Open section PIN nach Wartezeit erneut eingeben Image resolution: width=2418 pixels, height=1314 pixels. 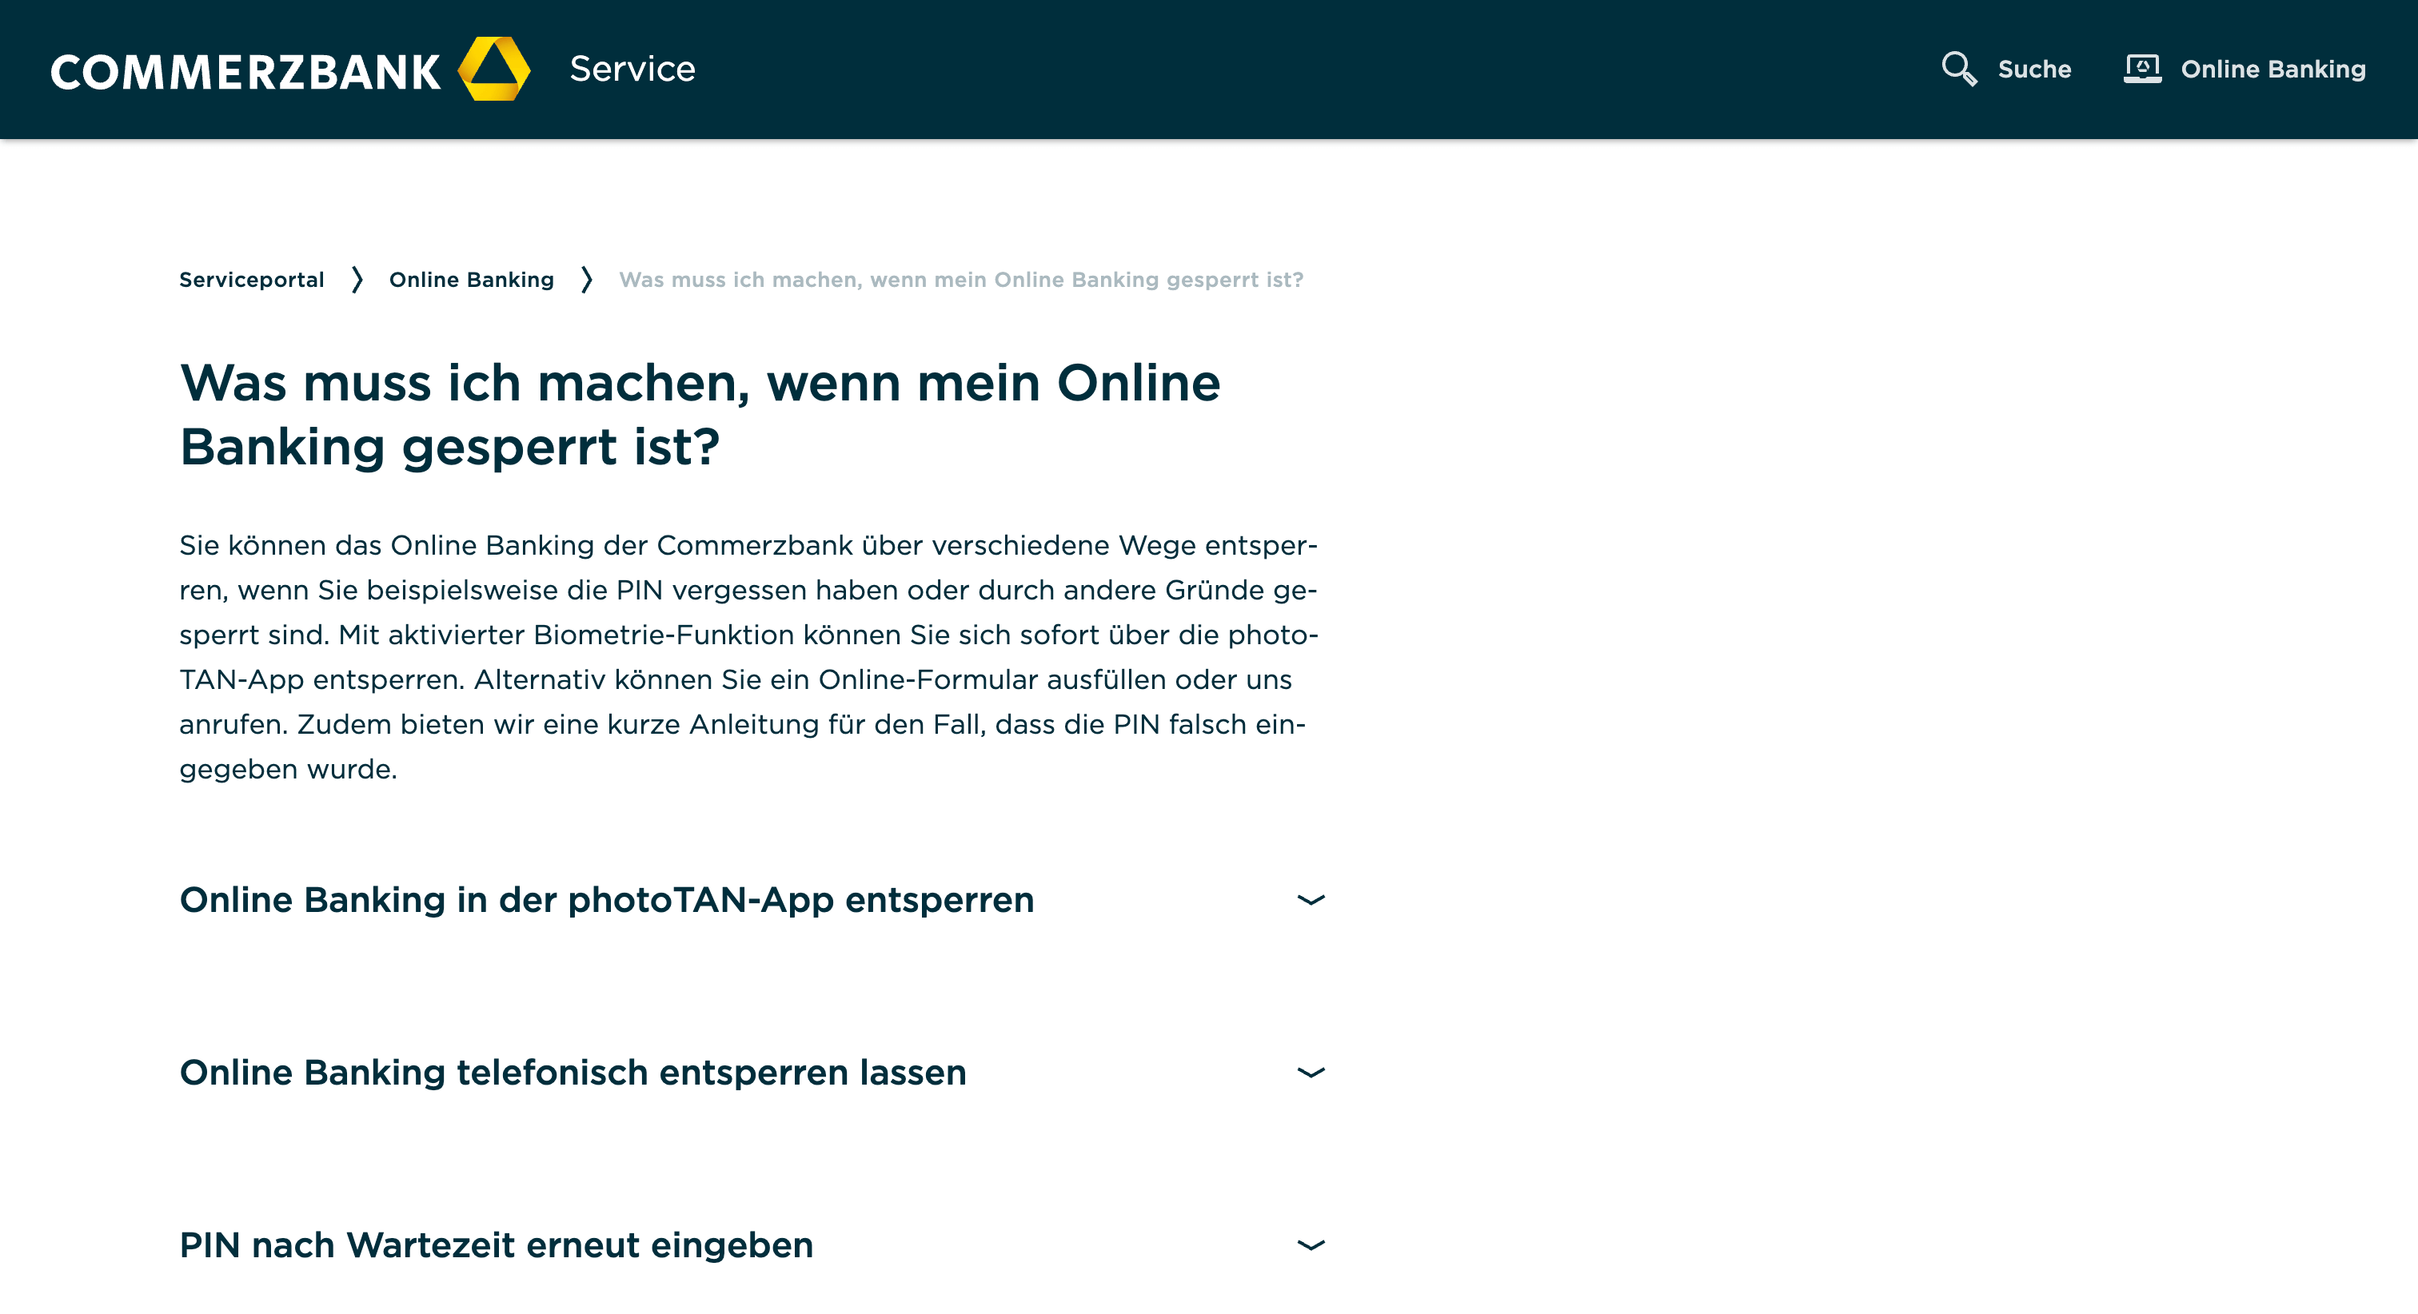point(496,1244)
